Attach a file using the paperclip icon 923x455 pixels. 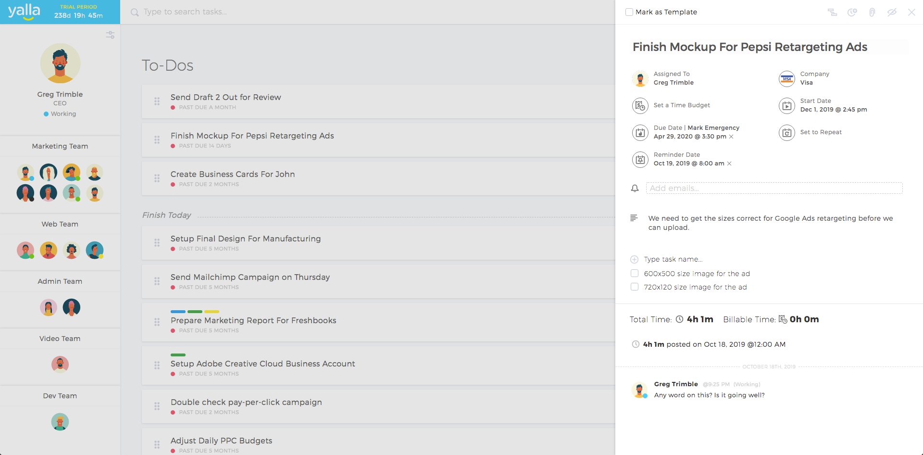[872, 12]
